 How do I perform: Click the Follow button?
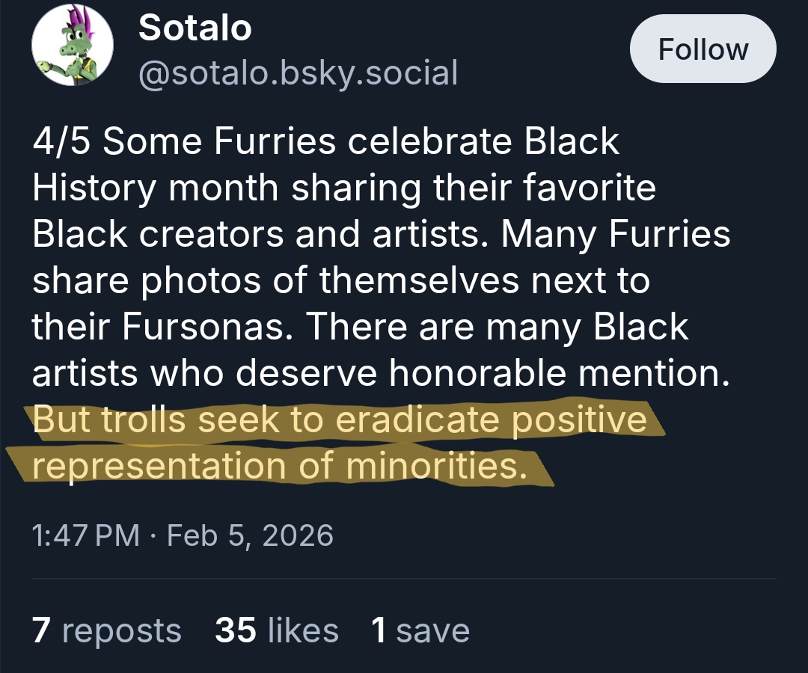(x=703, y=49)
